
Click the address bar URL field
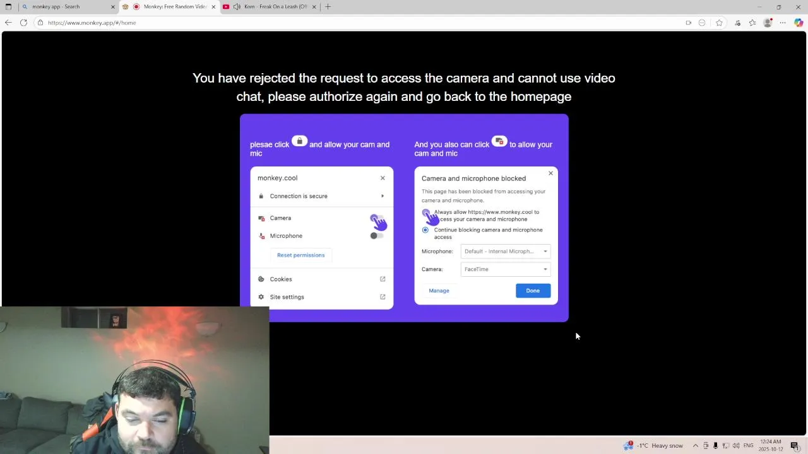point(360,23)
